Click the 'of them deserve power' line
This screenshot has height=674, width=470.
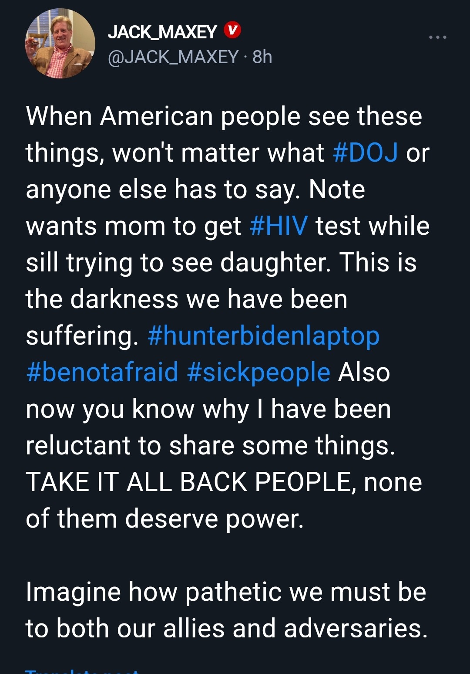click(164, 519)
